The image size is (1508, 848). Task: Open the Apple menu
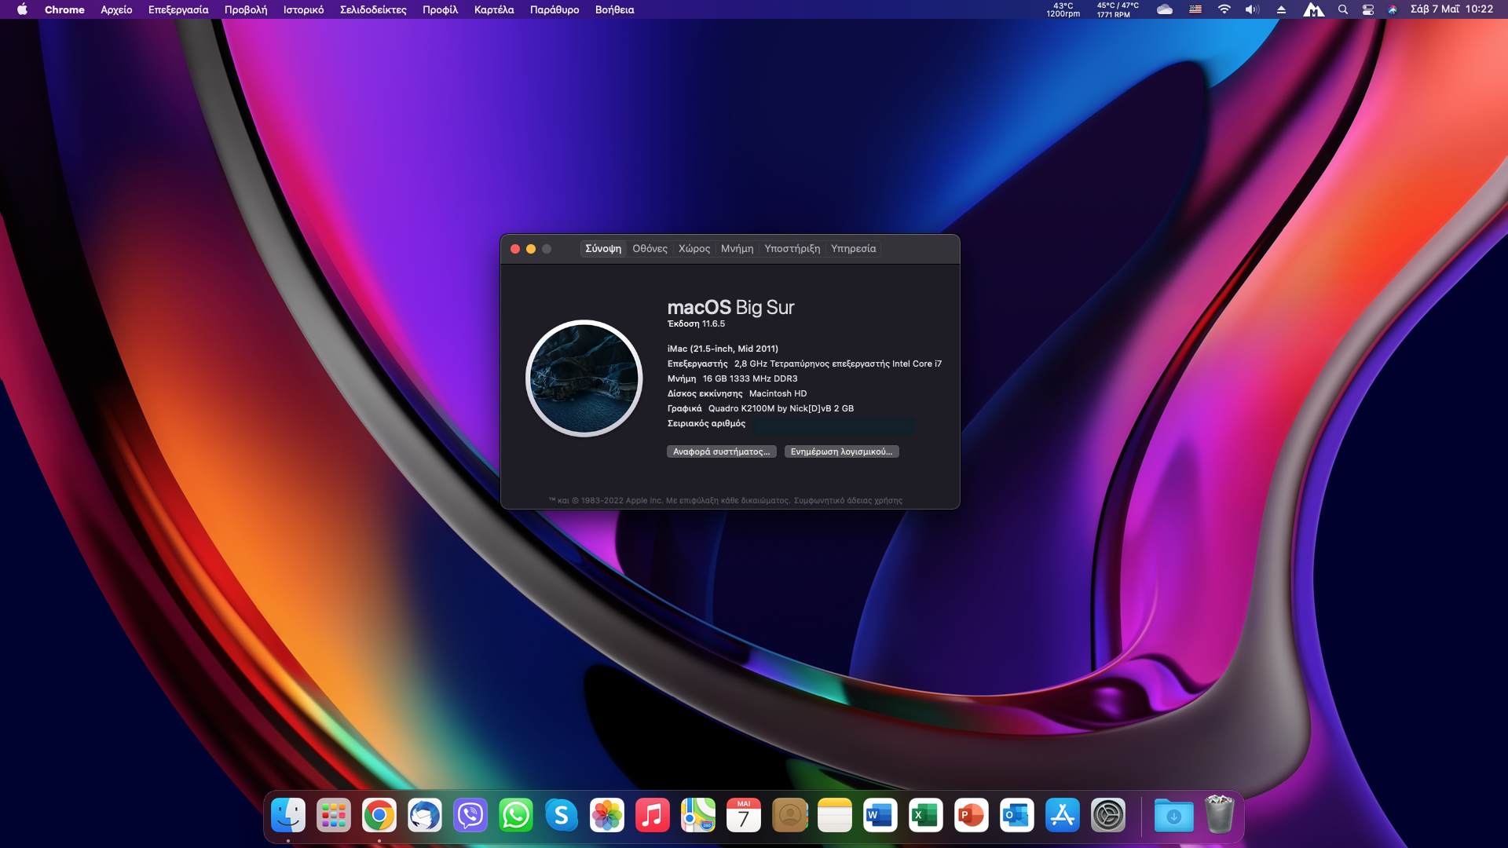[x=22, y=9]
